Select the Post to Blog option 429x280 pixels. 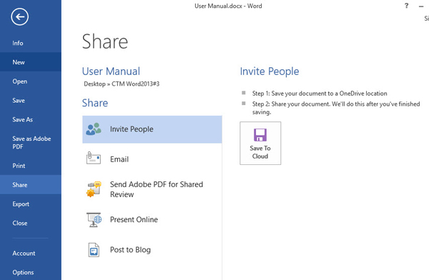[152, 250]
